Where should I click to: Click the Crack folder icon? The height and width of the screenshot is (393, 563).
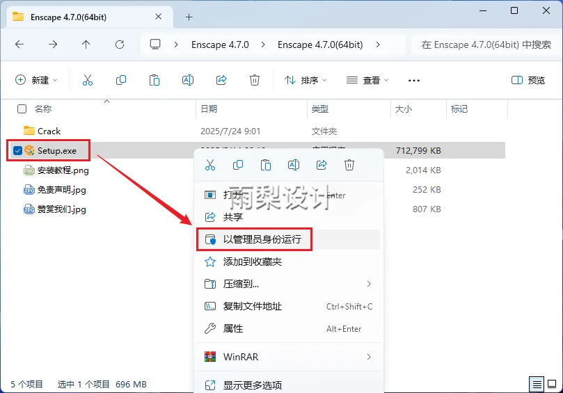[x=29, y=130]
